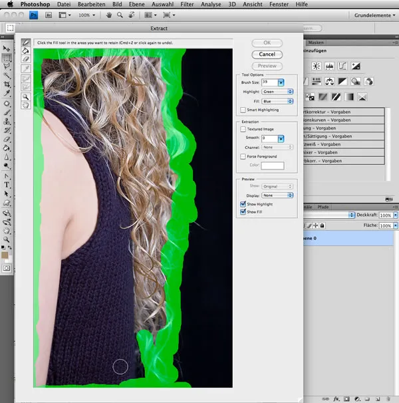Switch to the Pfade tab
Screen dimensions: 399x403
point(323,207)
